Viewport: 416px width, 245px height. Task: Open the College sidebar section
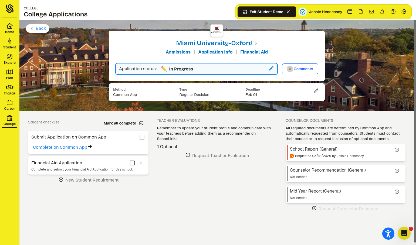[x=9, y=120]
